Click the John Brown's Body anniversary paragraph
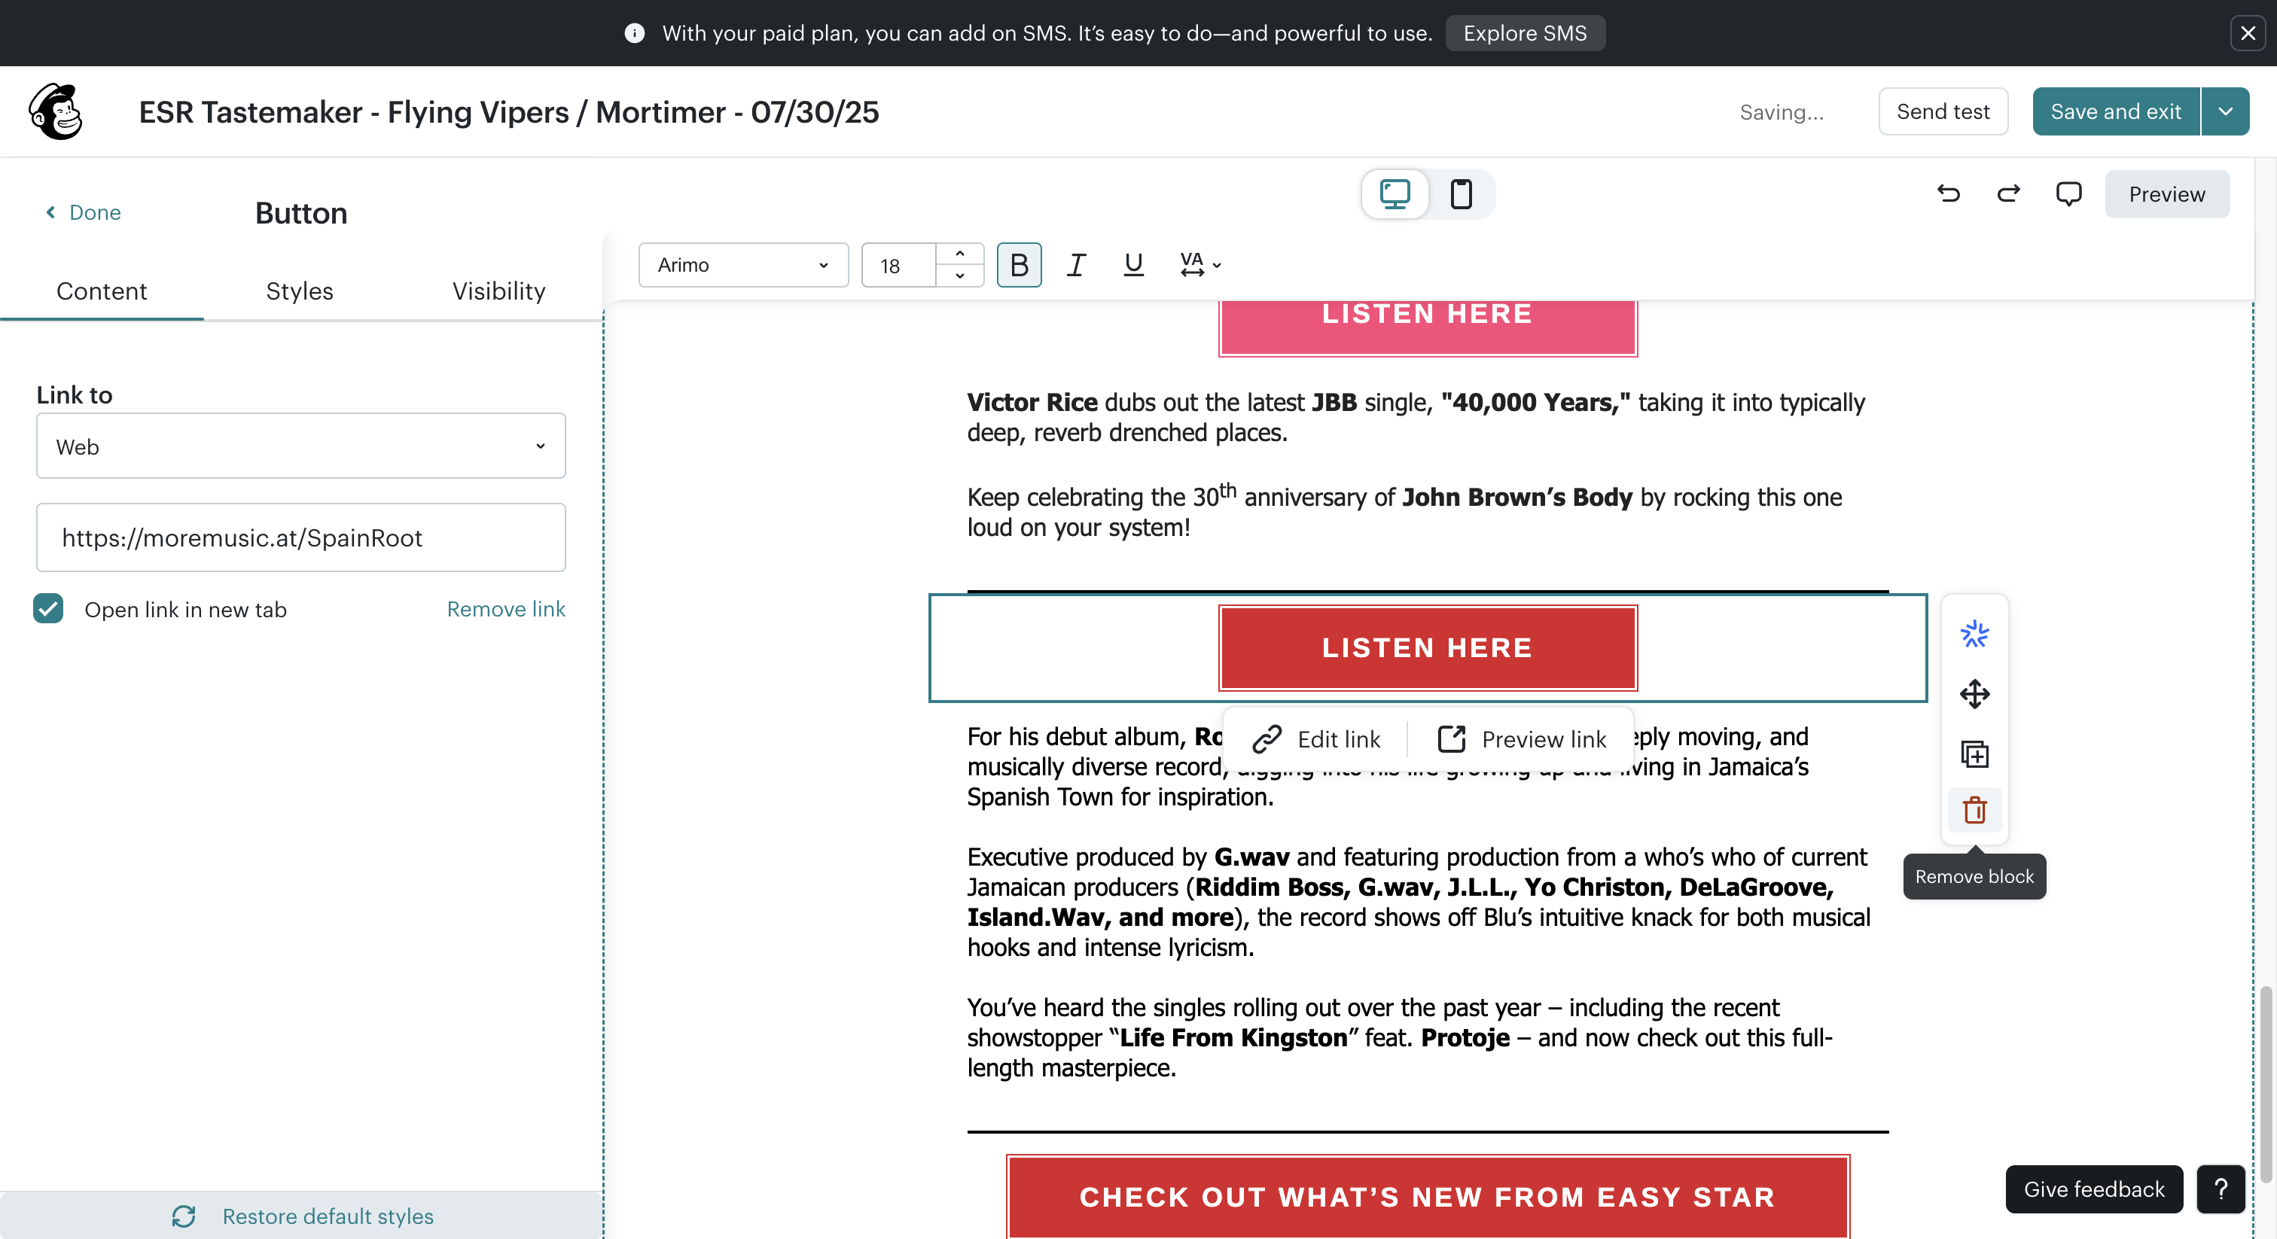This screenshot has height=1239, width=2277. coord(1404,511)
